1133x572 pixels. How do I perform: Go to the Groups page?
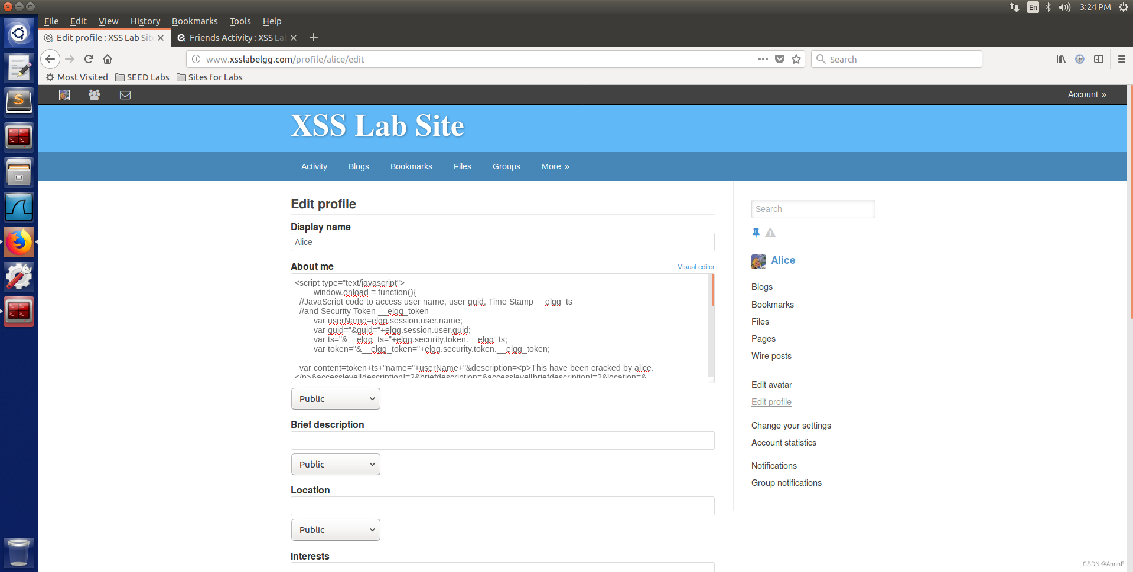point(506,166)
